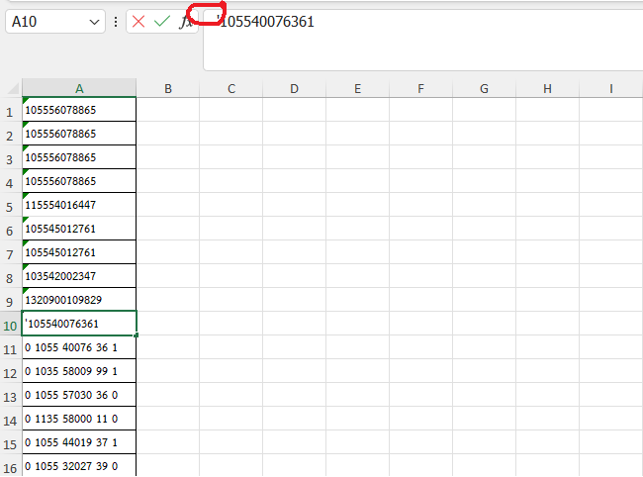Select row 15 header
Screen dimensions: 643x477
point(10,444)
